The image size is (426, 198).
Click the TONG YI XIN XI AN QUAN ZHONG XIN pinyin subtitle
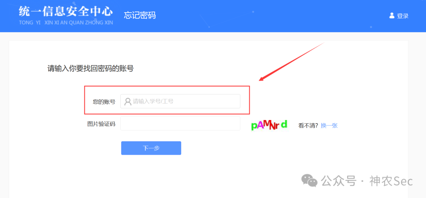pyautogui.click(x=66, y=22)
